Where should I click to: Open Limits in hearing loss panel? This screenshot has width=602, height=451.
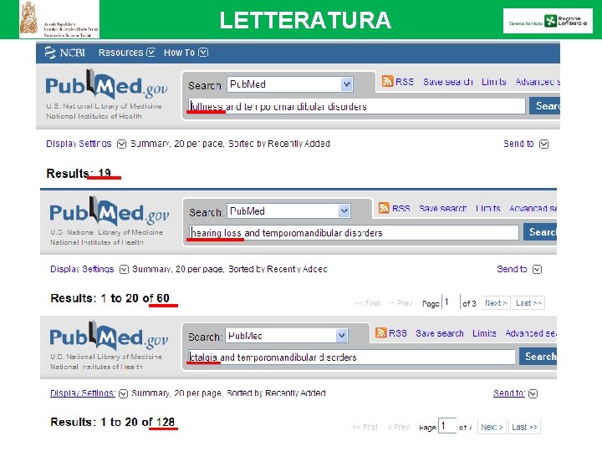click(488, 208)
